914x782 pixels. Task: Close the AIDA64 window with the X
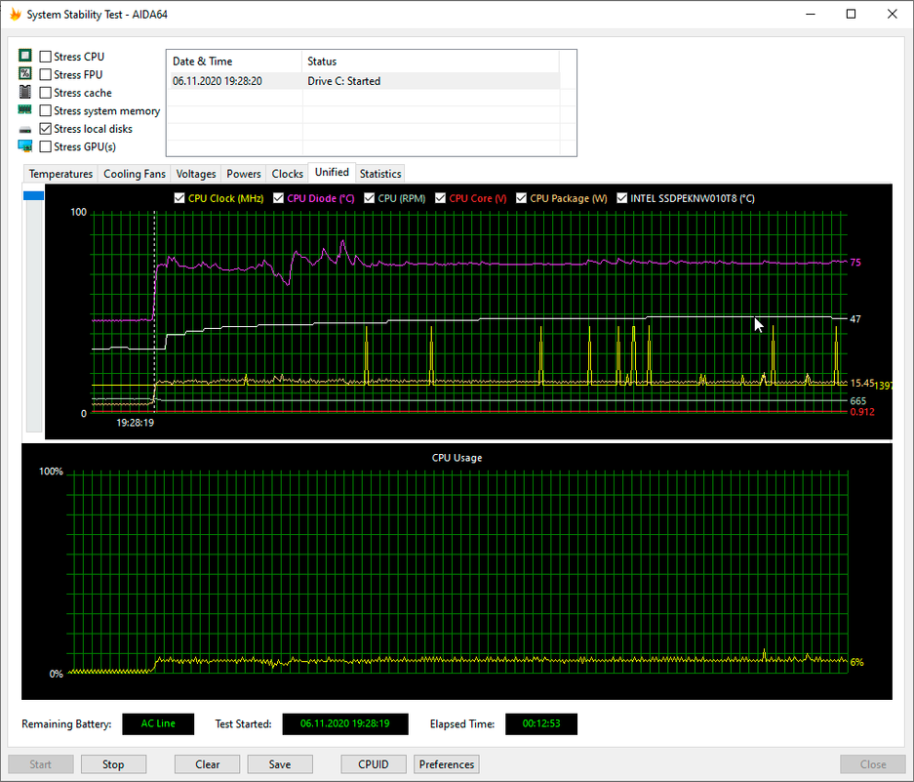[893, 14]
